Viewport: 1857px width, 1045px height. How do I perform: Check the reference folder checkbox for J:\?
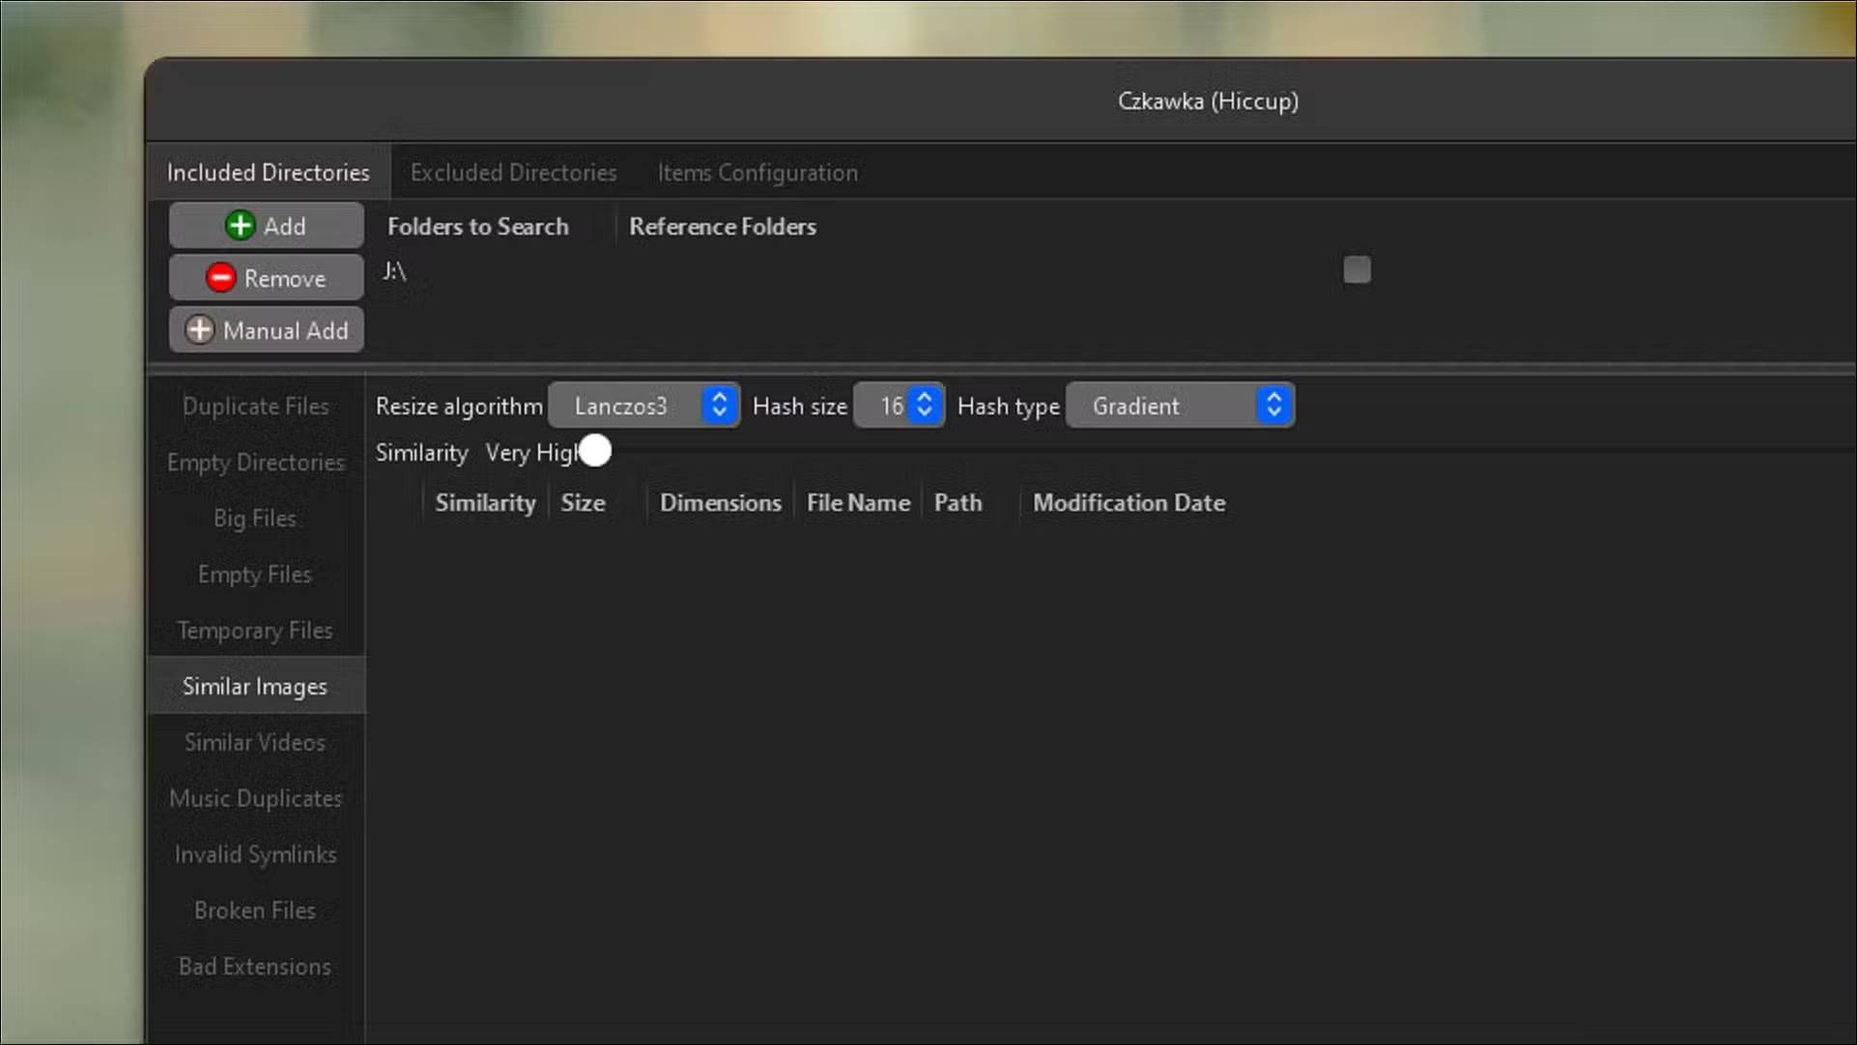[1357, 269]
